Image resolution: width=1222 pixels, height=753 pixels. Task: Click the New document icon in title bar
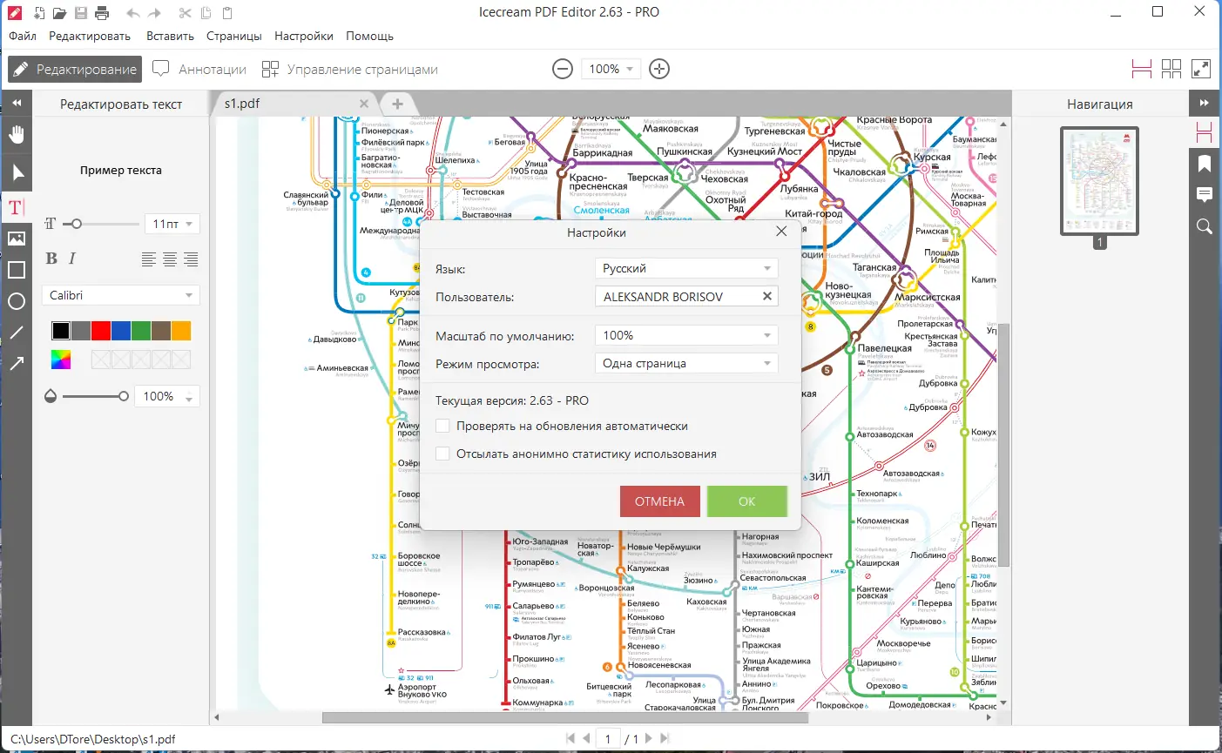[39, 13]
